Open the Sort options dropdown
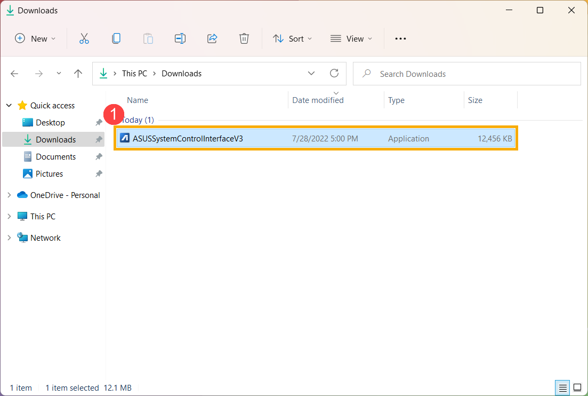Image resolution: width=588 pixels, height=396 pixels. click(x=293, y=38)
